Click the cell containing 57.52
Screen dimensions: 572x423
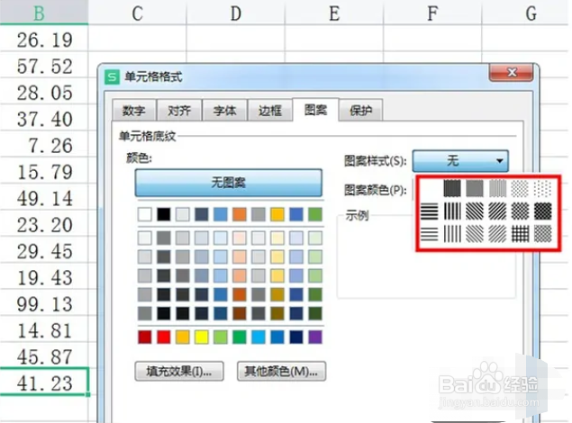(44, 65)
